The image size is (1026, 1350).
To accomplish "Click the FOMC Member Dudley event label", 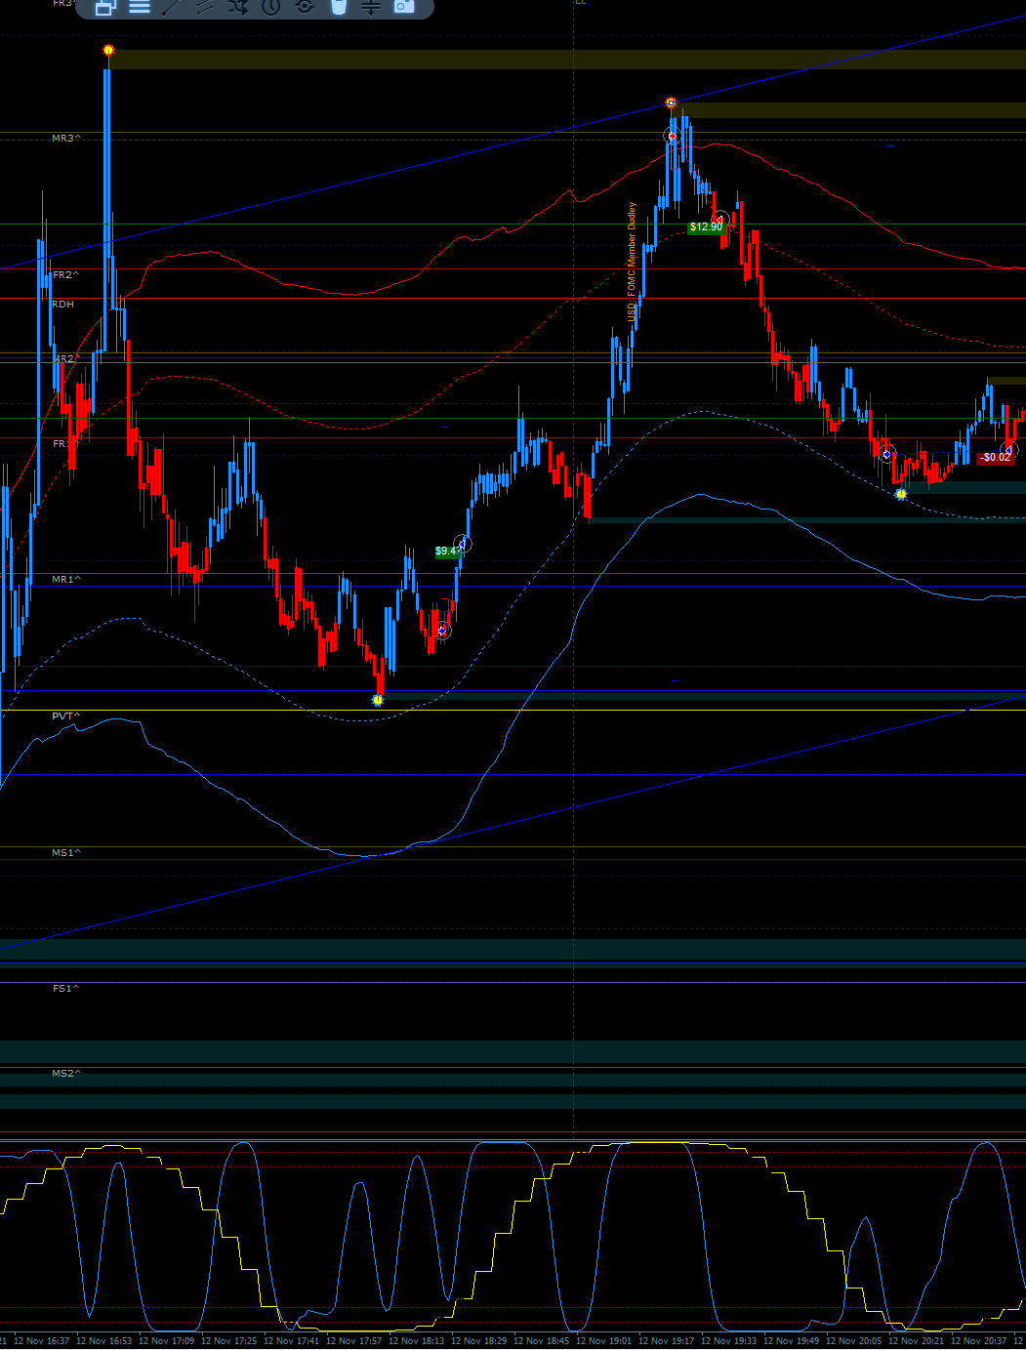I will (x=632, y=264).
